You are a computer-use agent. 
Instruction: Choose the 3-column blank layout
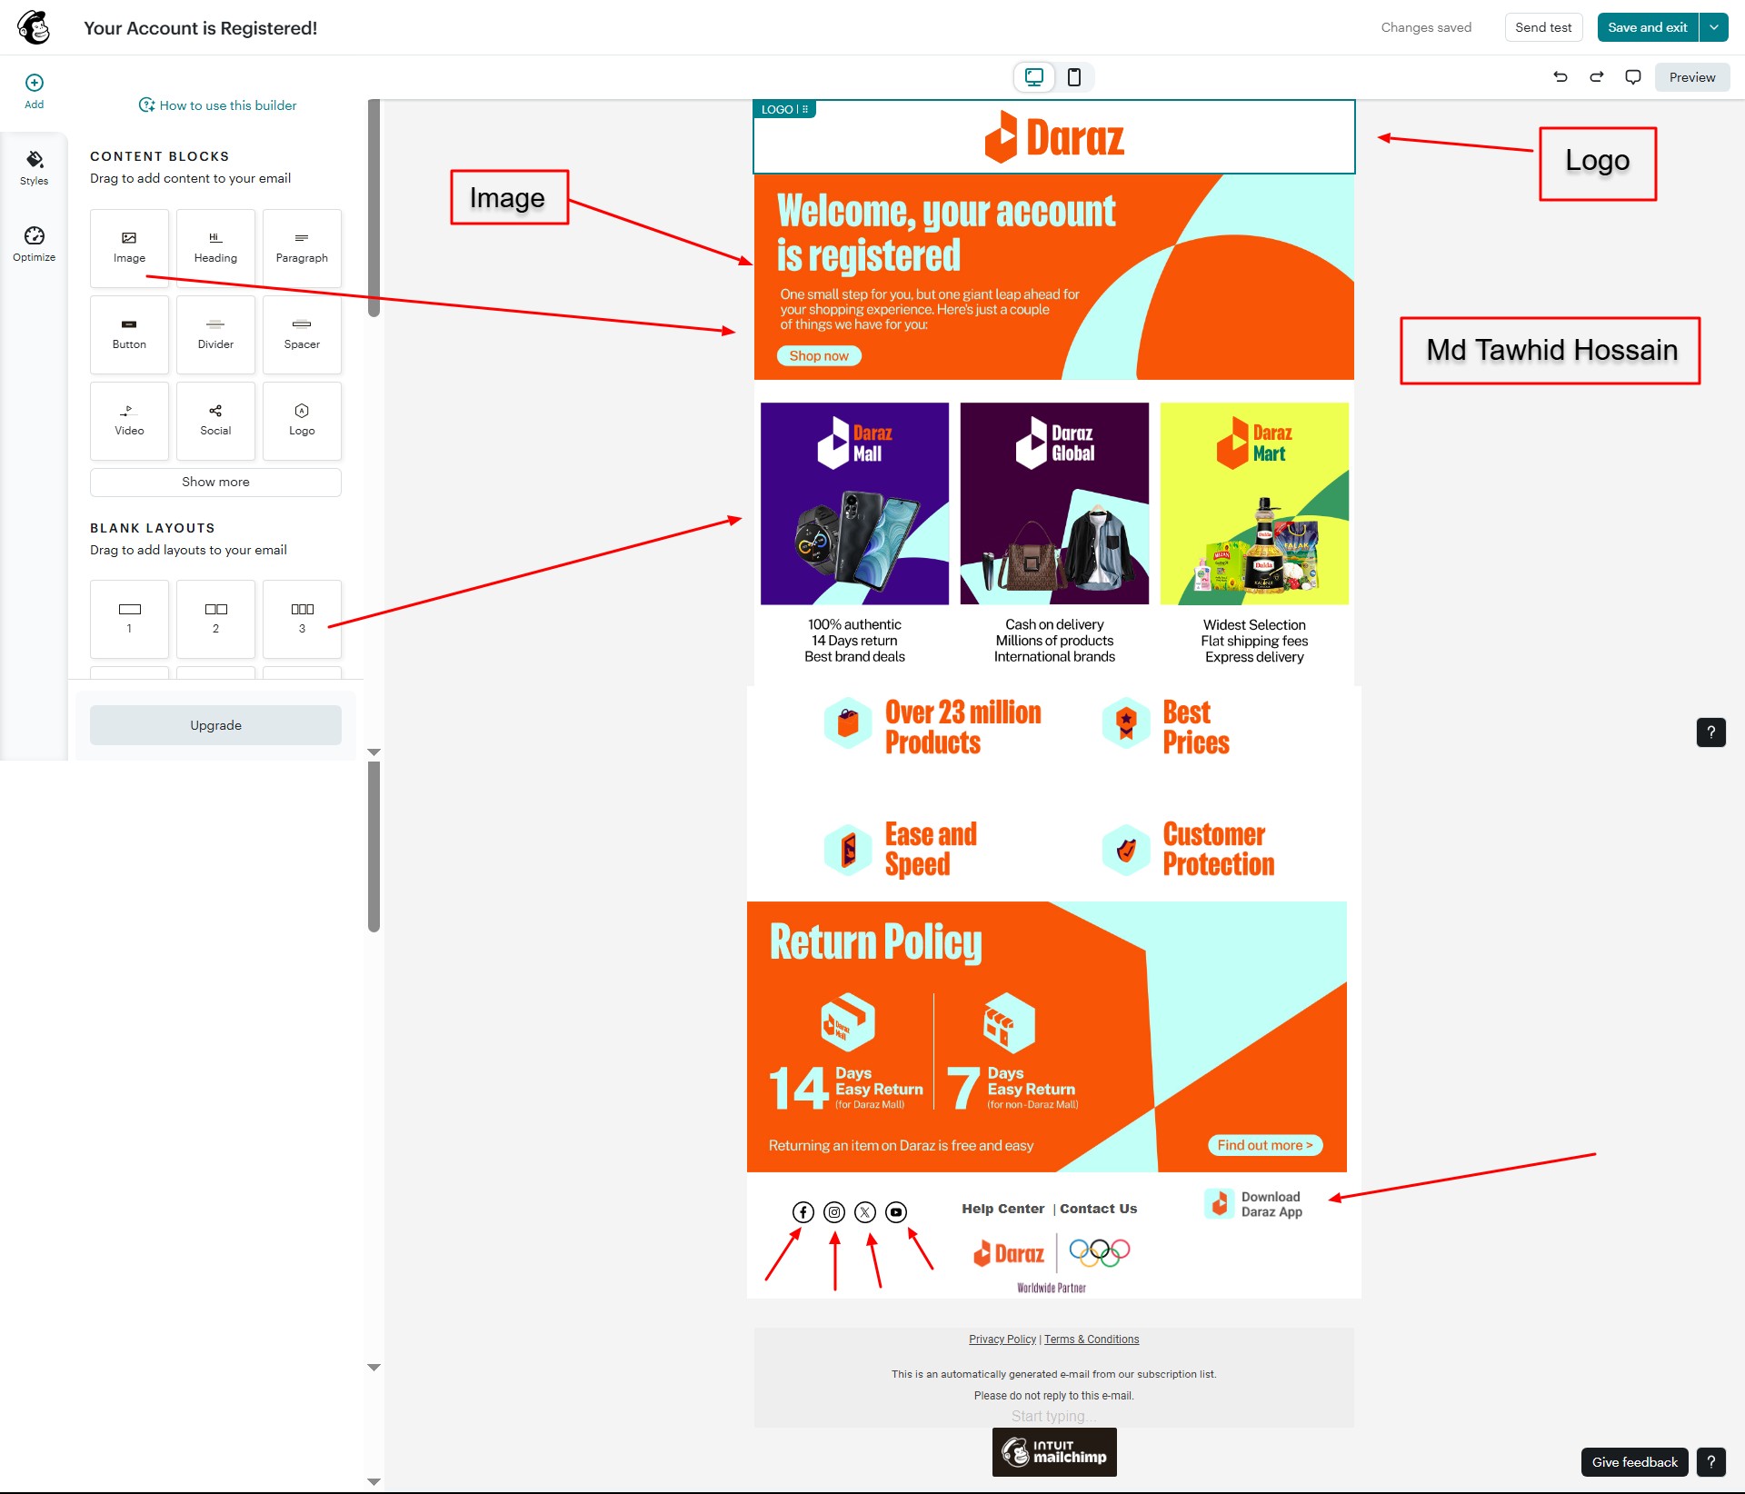302,618
